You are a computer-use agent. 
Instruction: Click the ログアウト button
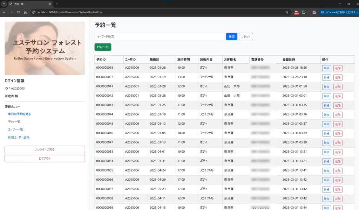tap(45, 159)
